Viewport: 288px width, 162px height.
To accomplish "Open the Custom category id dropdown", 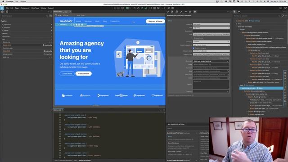I will (x=211, y=45).
